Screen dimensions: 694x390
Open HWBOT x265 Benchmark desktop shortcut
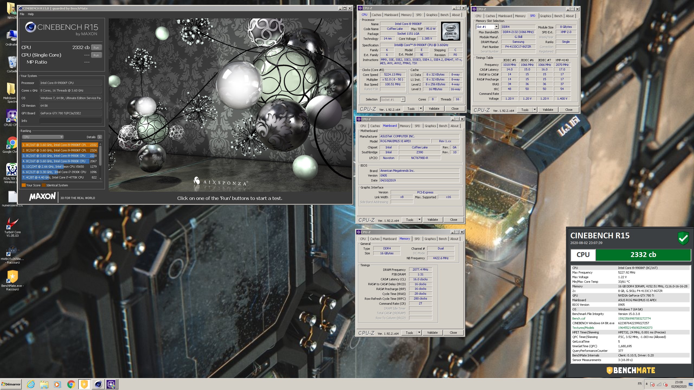(12, 255)
